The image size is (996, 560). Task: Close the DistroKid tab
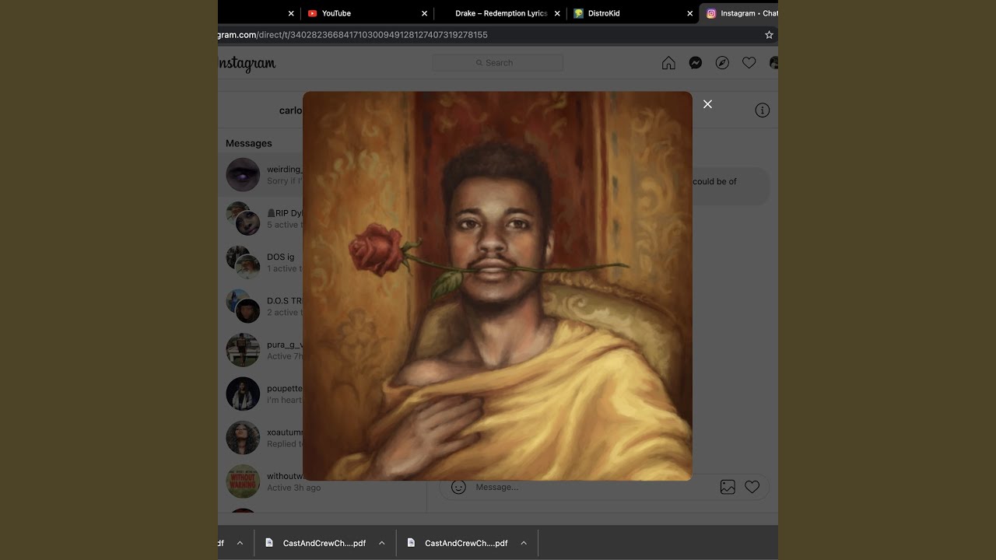[x=689, y=13]
